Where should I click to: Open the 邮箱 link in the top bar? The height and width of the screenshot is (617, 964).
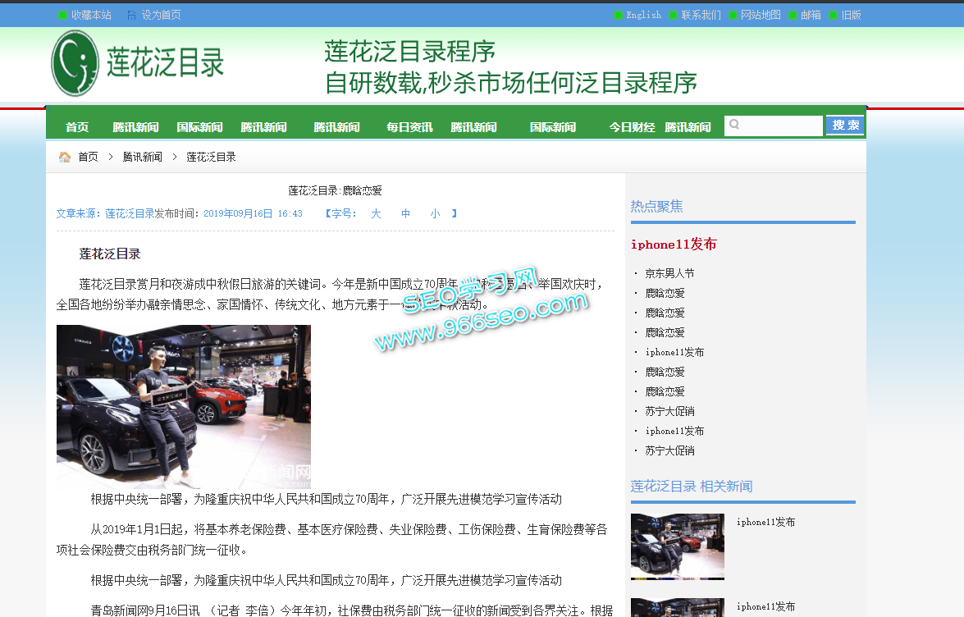[x=811, y=16]
